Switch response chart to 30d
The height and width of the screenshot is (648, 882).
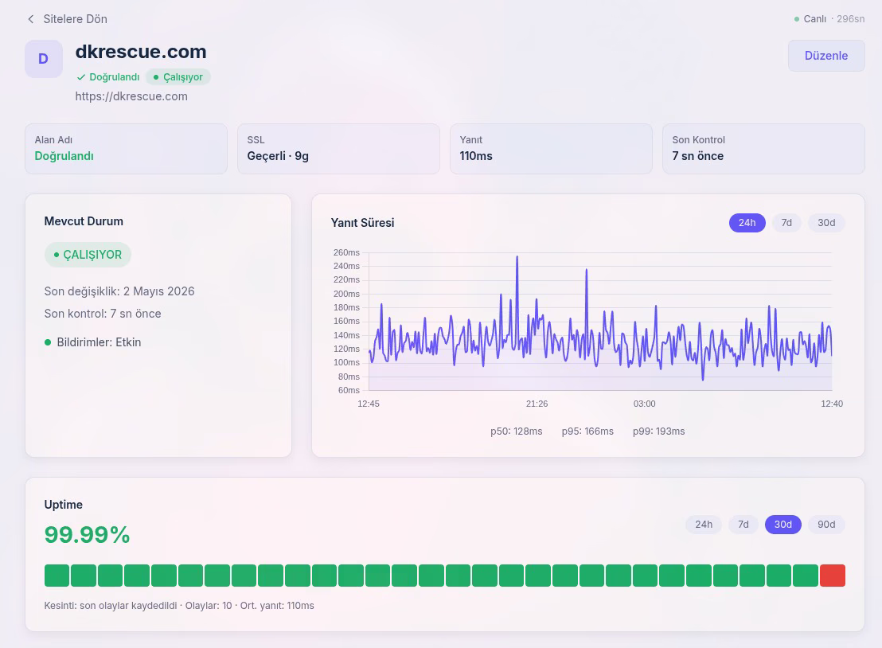[x=826, y=223]
